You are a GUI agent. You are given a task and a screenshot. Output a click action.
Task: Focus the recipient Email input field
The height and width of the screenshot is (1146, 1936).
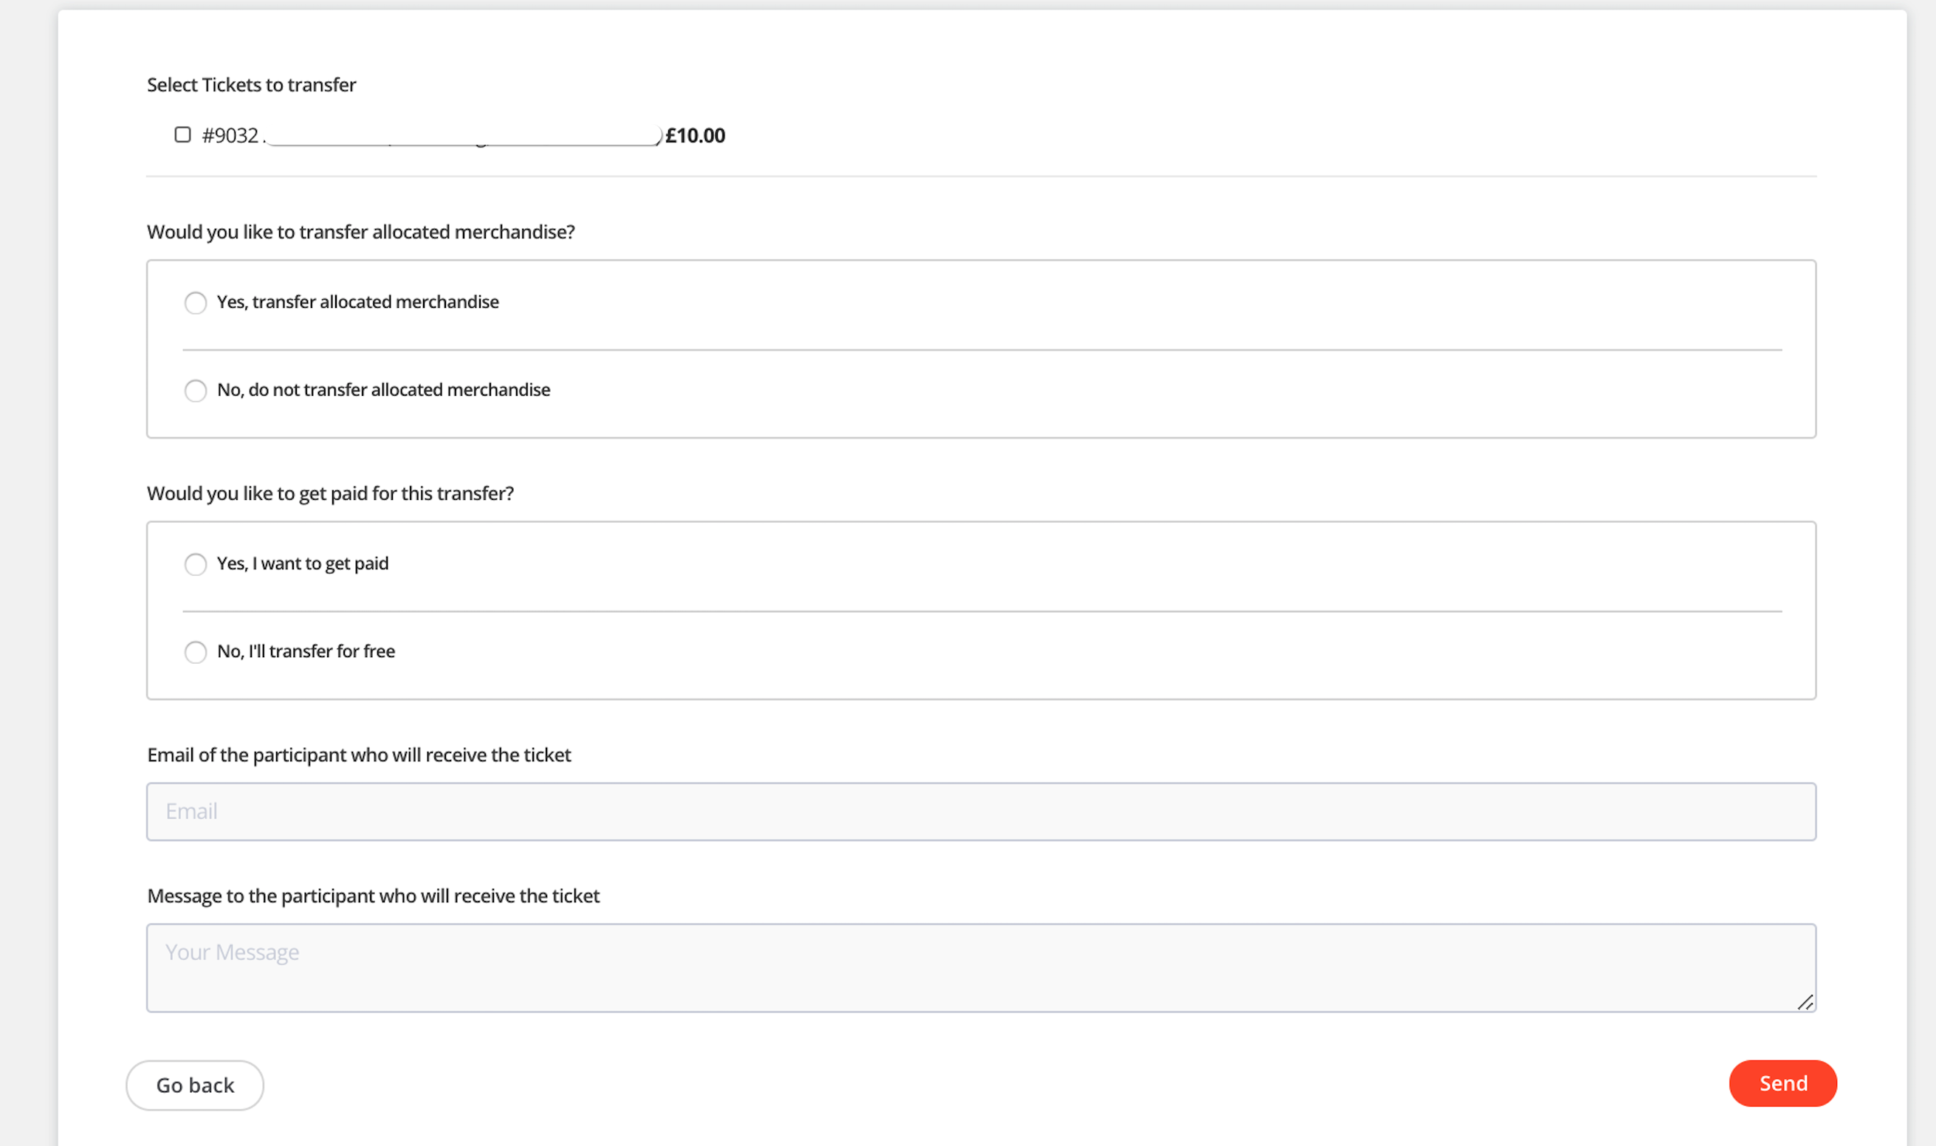click(x=981, y=812)
